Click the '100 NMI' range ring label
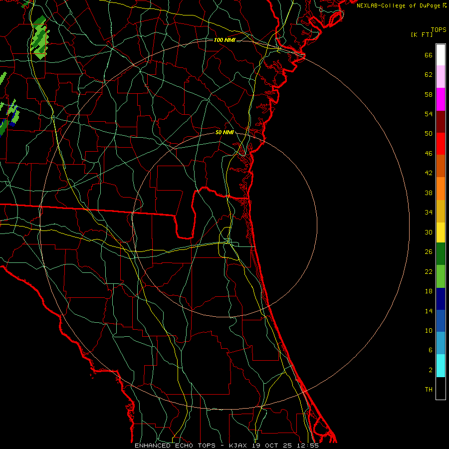This screenshot has height=449, width=449. [x=224, y=40]
